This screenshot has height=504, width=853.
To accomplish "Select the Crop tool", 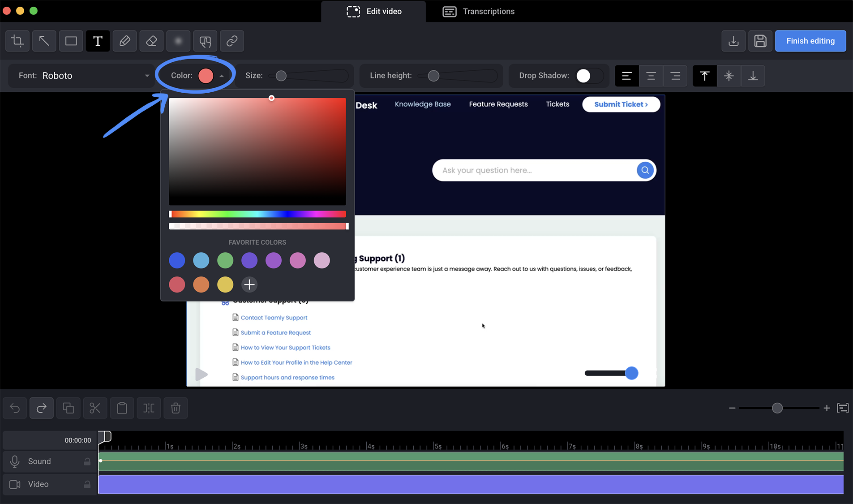I will tap(17, 41).
